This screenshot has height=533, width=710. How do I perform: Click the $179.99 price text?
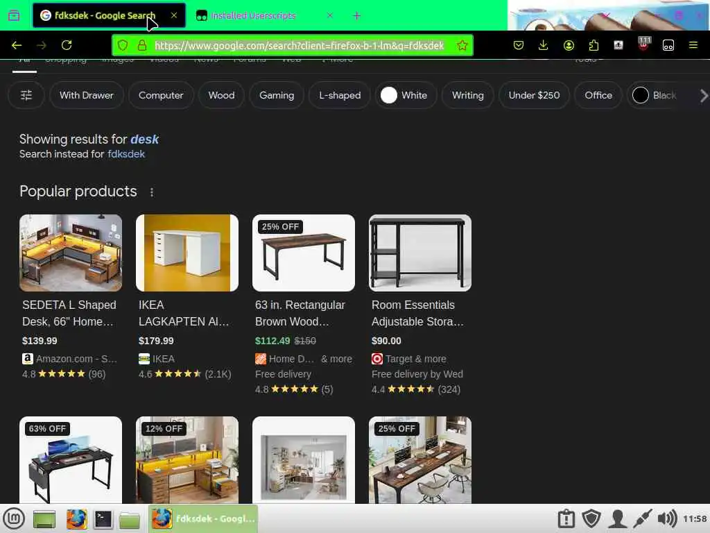point(156,341)
